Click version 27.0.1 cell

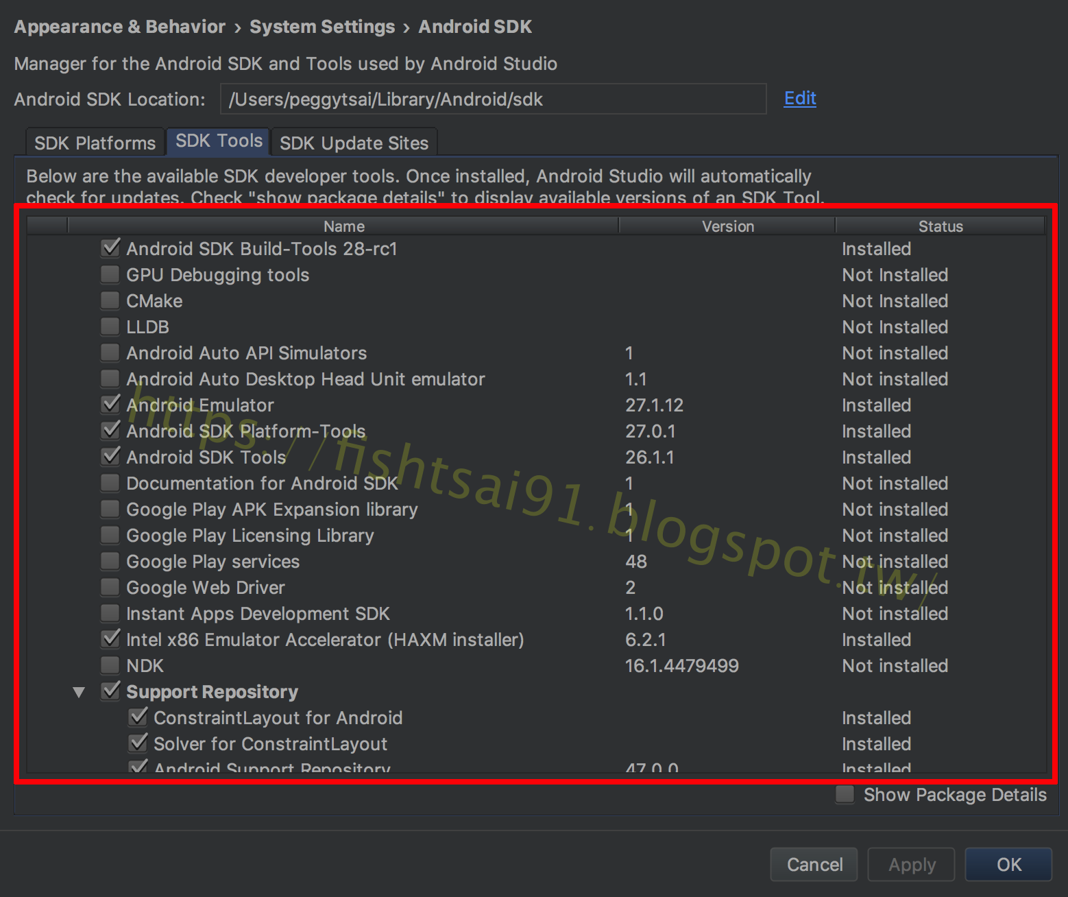tap(650, 431)
